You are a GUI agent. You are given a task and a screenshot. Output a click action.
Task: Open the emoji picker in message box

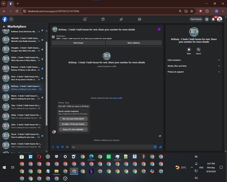[155, 147]
